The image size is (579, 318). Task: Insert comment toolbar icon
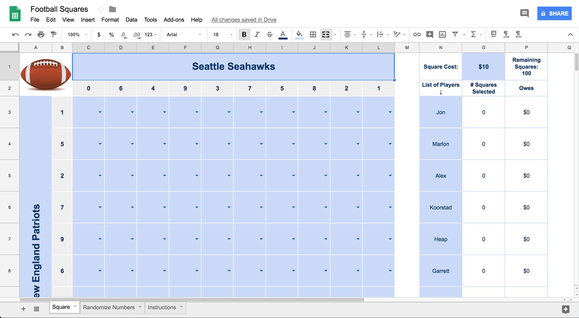coord(430,35)
